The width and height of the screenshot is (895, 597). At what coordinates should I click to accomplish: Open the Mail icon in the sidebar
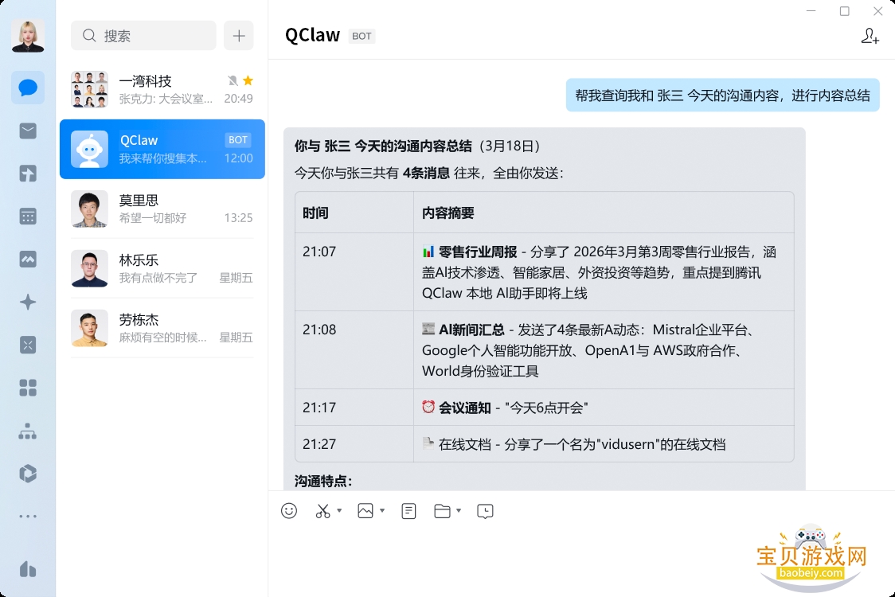tap(28, 131)
